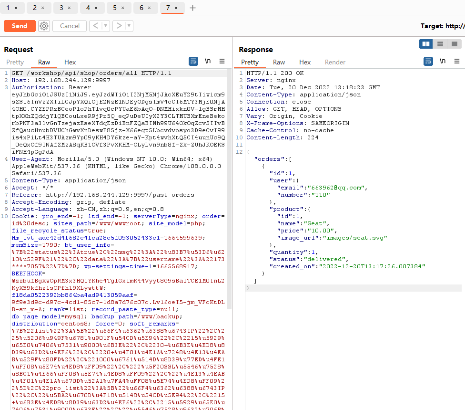Go back to the previous request in history

coord(95,26)
